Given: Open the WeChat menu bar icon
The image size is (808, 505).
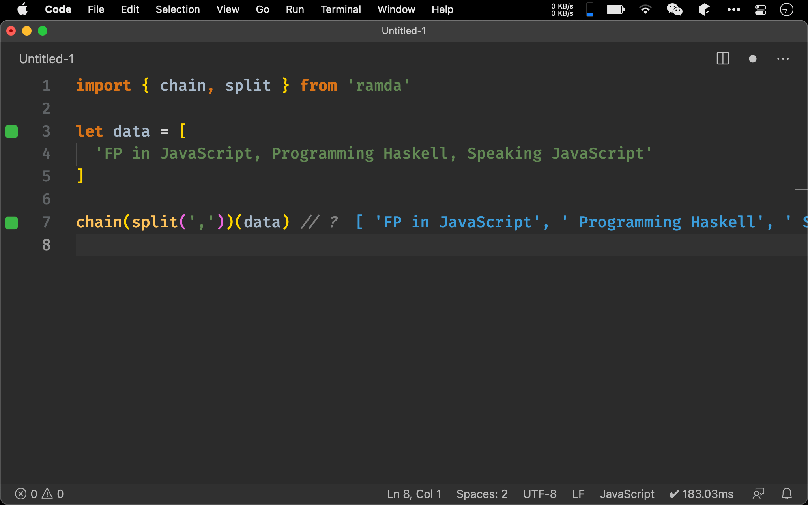Looking at the screenshot, I should (x=674, y=9).
